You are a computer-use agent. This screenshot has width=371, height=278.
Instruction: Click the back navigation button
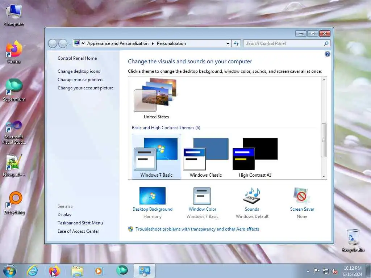coord(53,43)
